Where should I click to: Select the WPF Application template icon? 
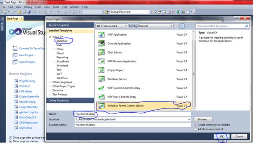pos(101,35)
